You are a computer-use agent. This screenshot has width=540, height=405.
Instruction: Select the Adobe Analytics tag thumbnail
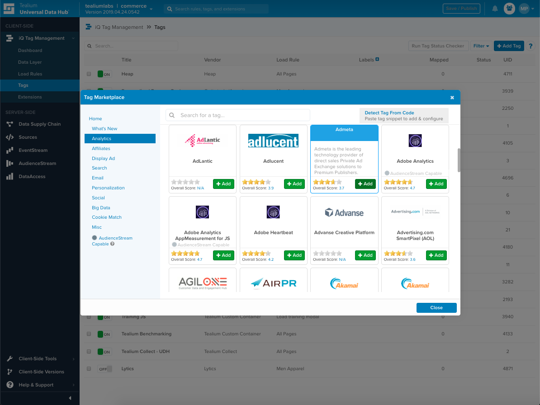click(x=415, y=141)
